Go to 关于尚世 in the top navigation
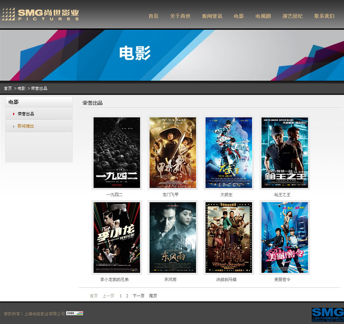This screenshot has height=324, width=344. tap(180, 16)
